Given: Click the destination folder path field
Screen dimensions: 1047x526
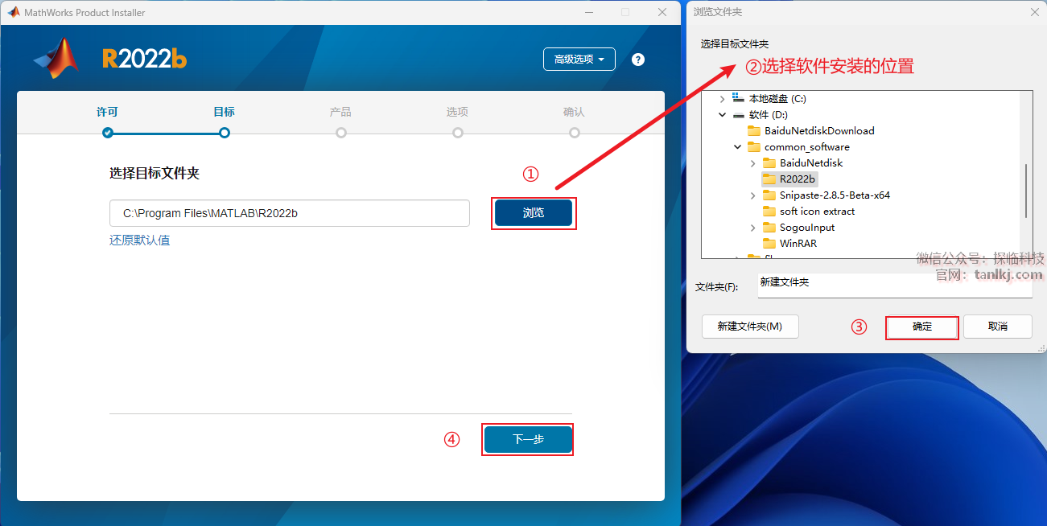Looking at the screenshot, I should [x=290, y=213].
